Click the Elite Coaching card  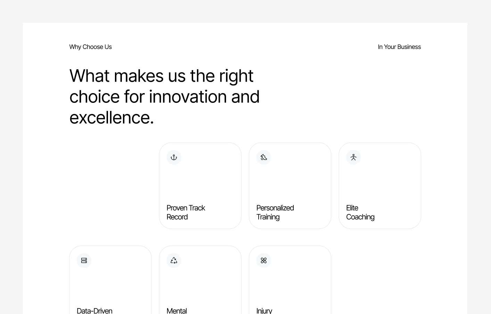tap(380, 185)
